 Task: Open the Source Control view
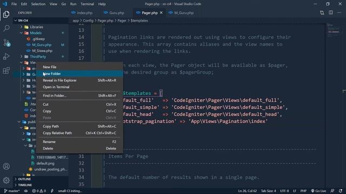(x=6, y=43)
